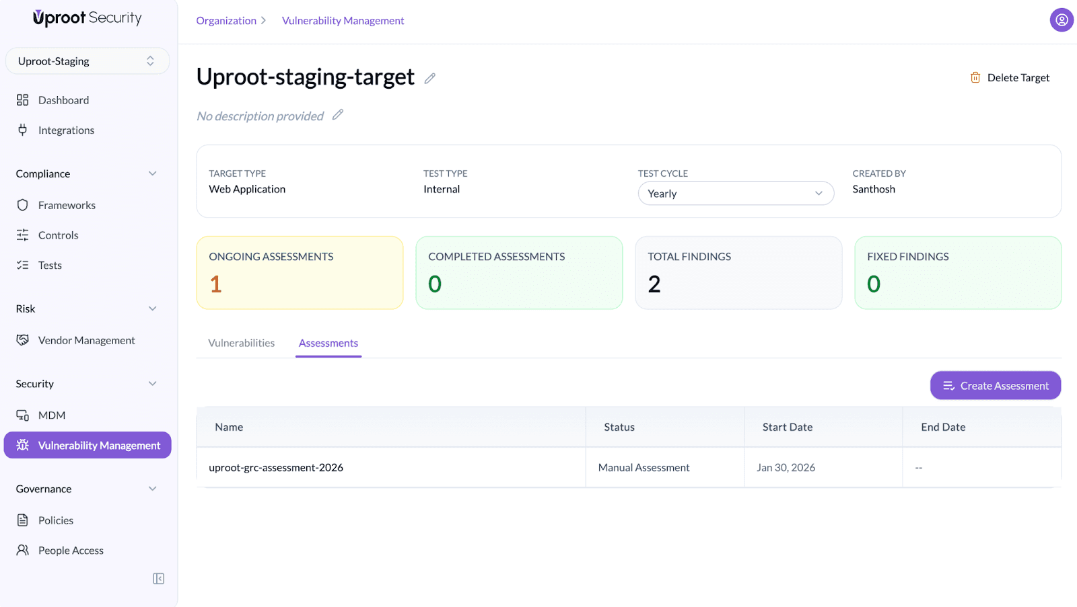Click the Integrations plug icon

click(x=22, y=130)
